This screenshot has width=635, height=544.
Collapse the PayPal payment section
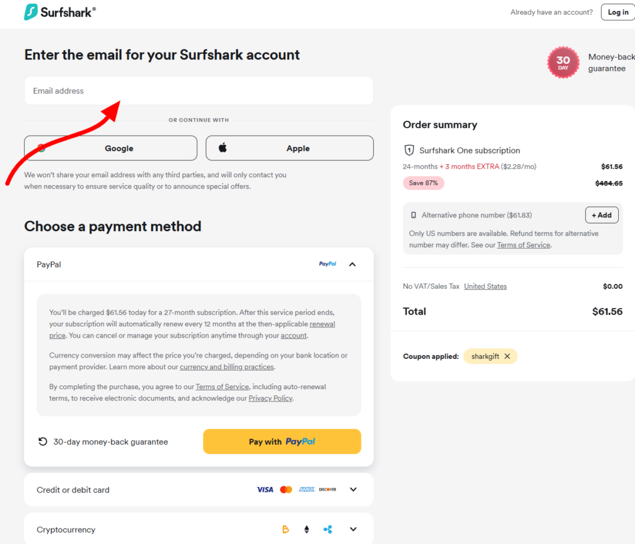tap(352, 264)
